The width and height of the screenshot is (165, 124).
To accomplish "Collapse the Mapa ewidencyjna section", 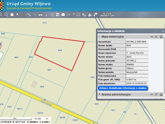I will click(x=99, y=37).
